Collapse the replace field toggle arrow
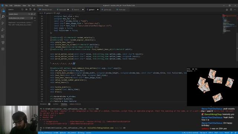The image size is (238, 134). point(7,16)
